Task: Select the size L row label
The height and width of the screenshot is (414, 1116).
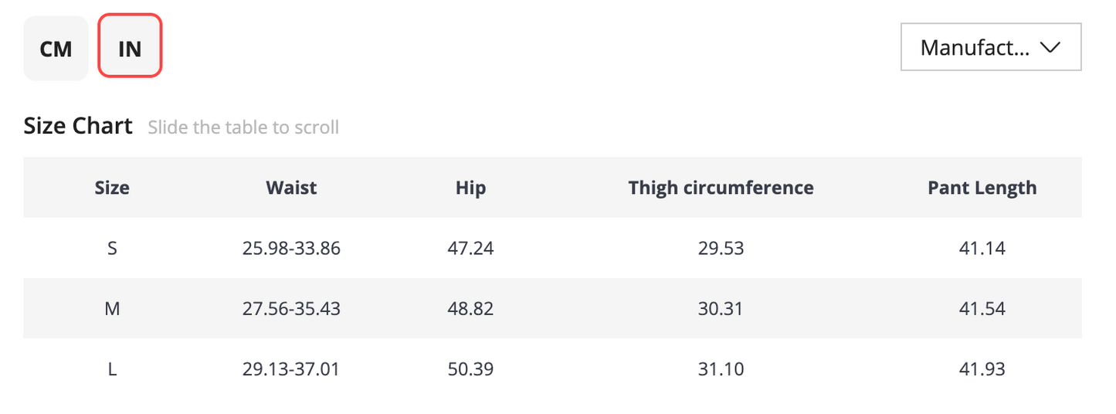Action: click(x=112, y=369)
